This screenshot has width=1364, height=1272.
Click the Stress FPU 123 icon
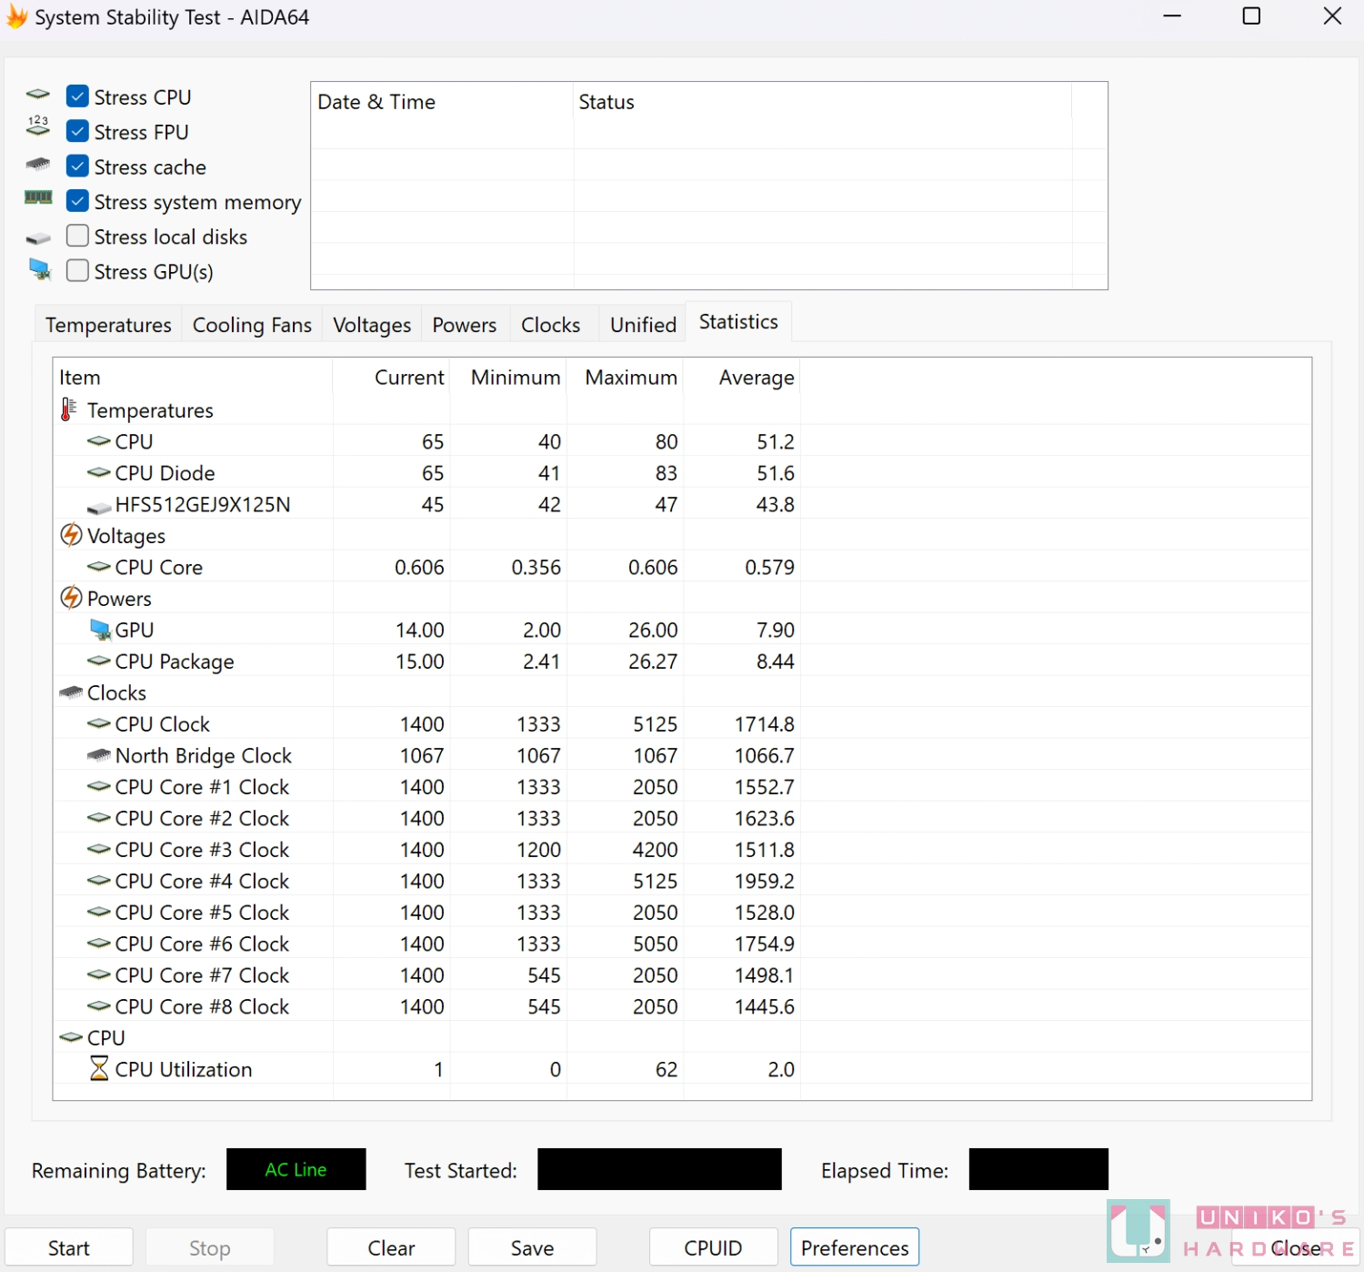point(38,126)
